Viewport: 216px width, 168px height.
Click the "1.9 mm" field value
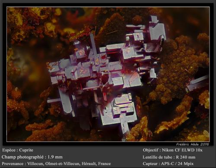pos(55,157)
